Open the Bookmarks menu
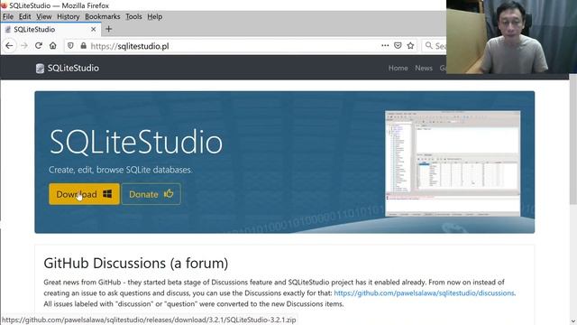Viewport: 577px width, 325px height. [x=102, y=16]
